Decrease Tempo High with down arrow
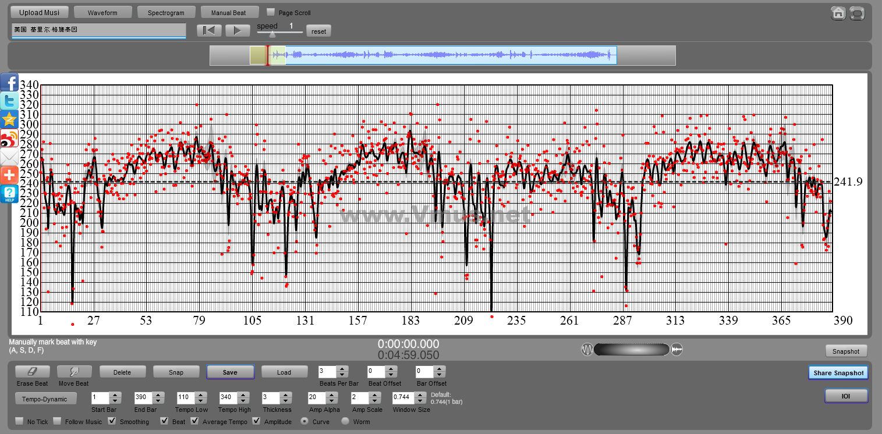882x434 pixels. [x=243, y=401]
